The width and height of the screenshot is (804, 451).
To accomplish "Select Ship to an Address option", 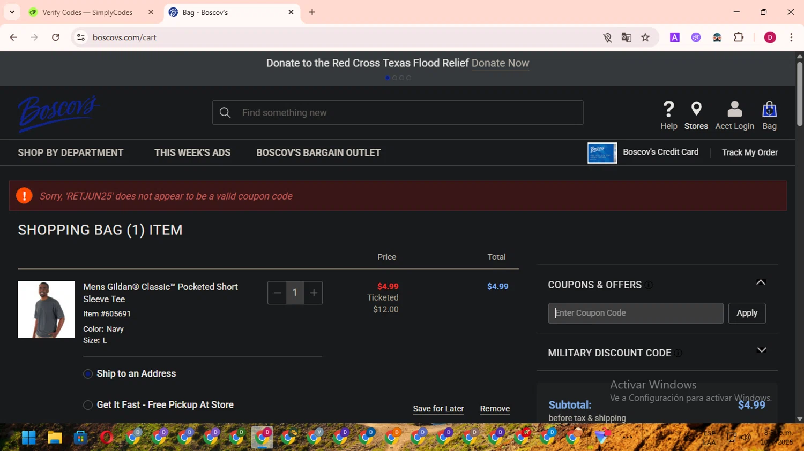I will coord(88,374).
